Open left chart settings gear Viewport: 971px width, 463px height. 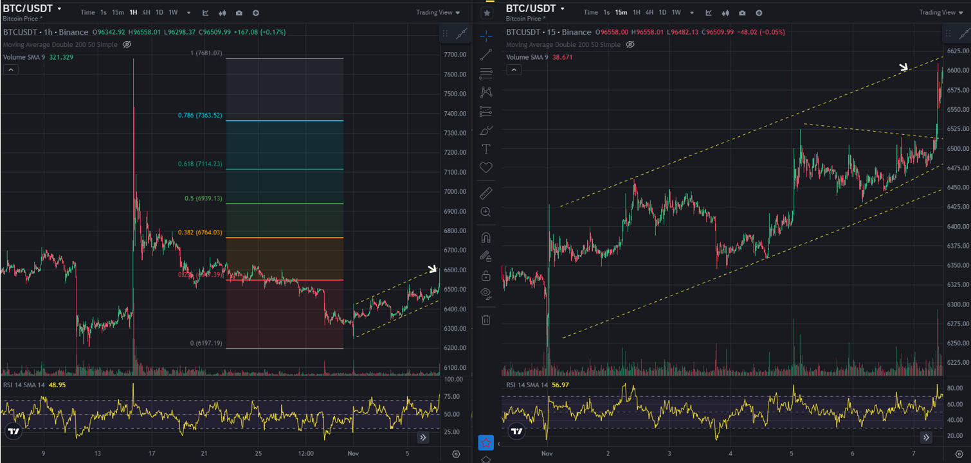[x=456, y=454]
